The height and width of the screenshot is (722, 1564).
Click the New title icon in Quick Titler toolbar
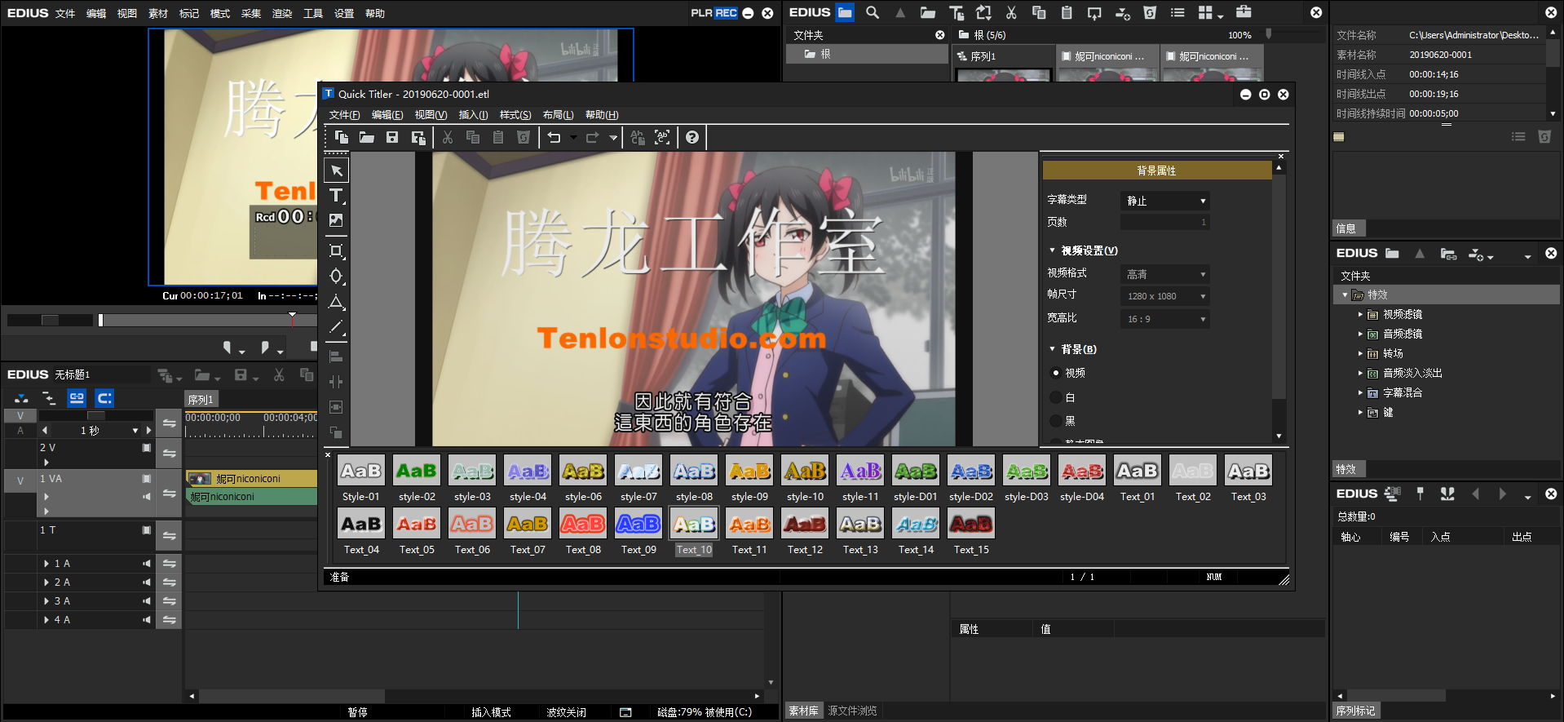(x=341, y=137)
